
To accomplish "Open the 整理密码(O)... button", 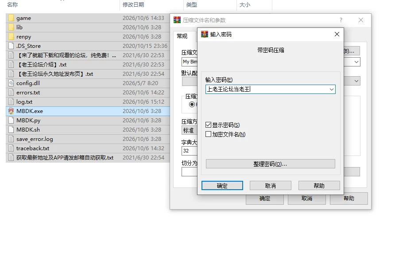I will point(270,164).
